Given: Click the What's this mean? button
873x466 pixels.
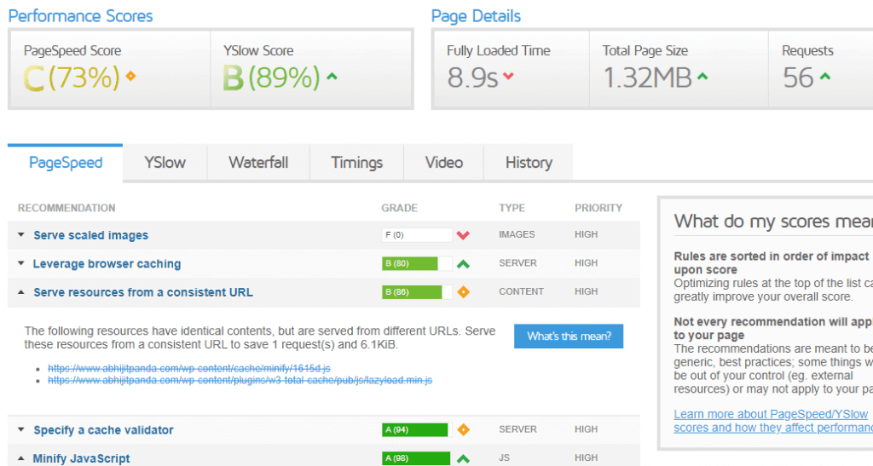Looking at the screenshot, I should coord(569,337).
